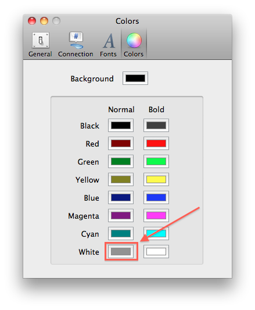Viewport: 255px width, 310px height.
Task: Open the General preferences pane
Action: coord(40,45)
